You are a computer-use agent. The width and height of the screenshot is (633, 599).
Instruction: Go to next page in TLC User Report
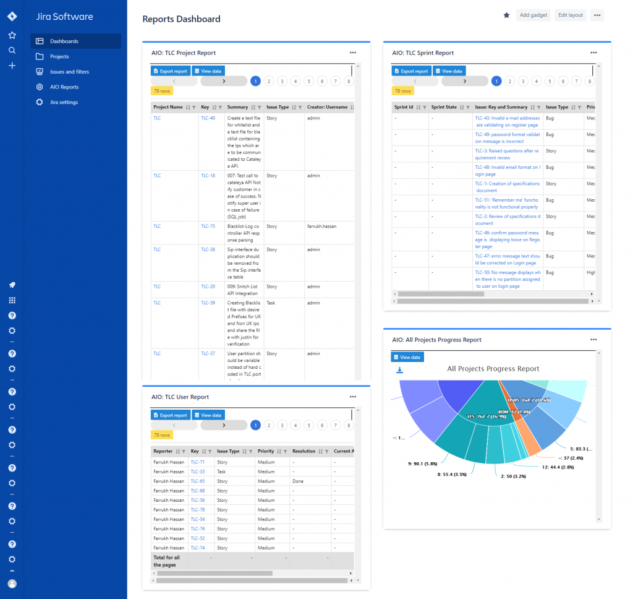coord(224,424)
